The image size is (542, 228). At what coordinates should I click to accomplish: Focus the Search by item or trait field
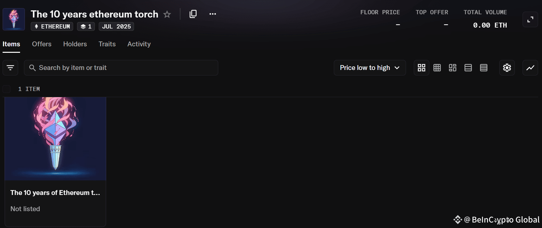[121, 68]
